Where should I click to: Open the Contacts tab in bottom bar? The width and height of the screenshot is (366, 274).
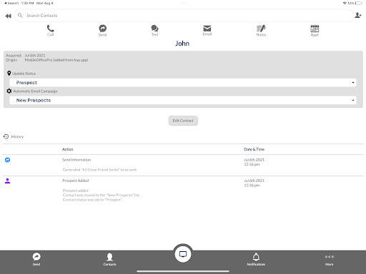click(109, 260)
